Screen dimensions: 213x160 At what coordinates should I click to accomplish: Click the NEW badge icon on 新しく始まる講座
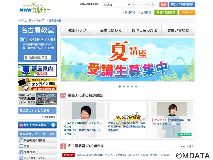coord(21,125)
